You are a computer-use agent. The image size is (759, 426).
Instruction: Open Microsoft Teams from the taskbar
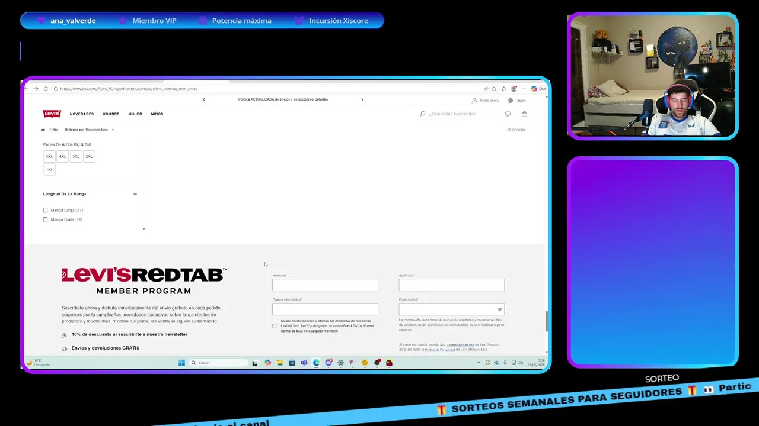pos(304,363)
